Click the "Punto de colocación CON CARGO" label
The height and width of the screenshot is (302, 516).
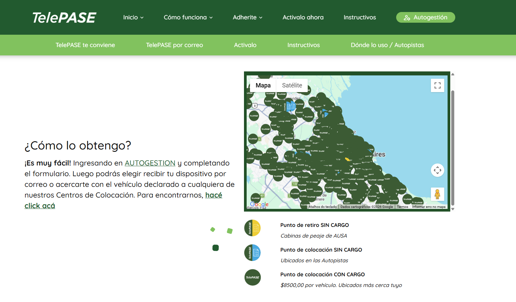322,275
